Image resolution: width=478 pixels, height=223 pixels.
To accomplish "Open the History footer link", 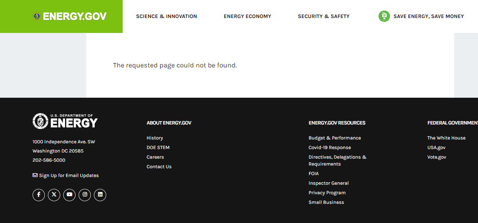I will point(155,138).
